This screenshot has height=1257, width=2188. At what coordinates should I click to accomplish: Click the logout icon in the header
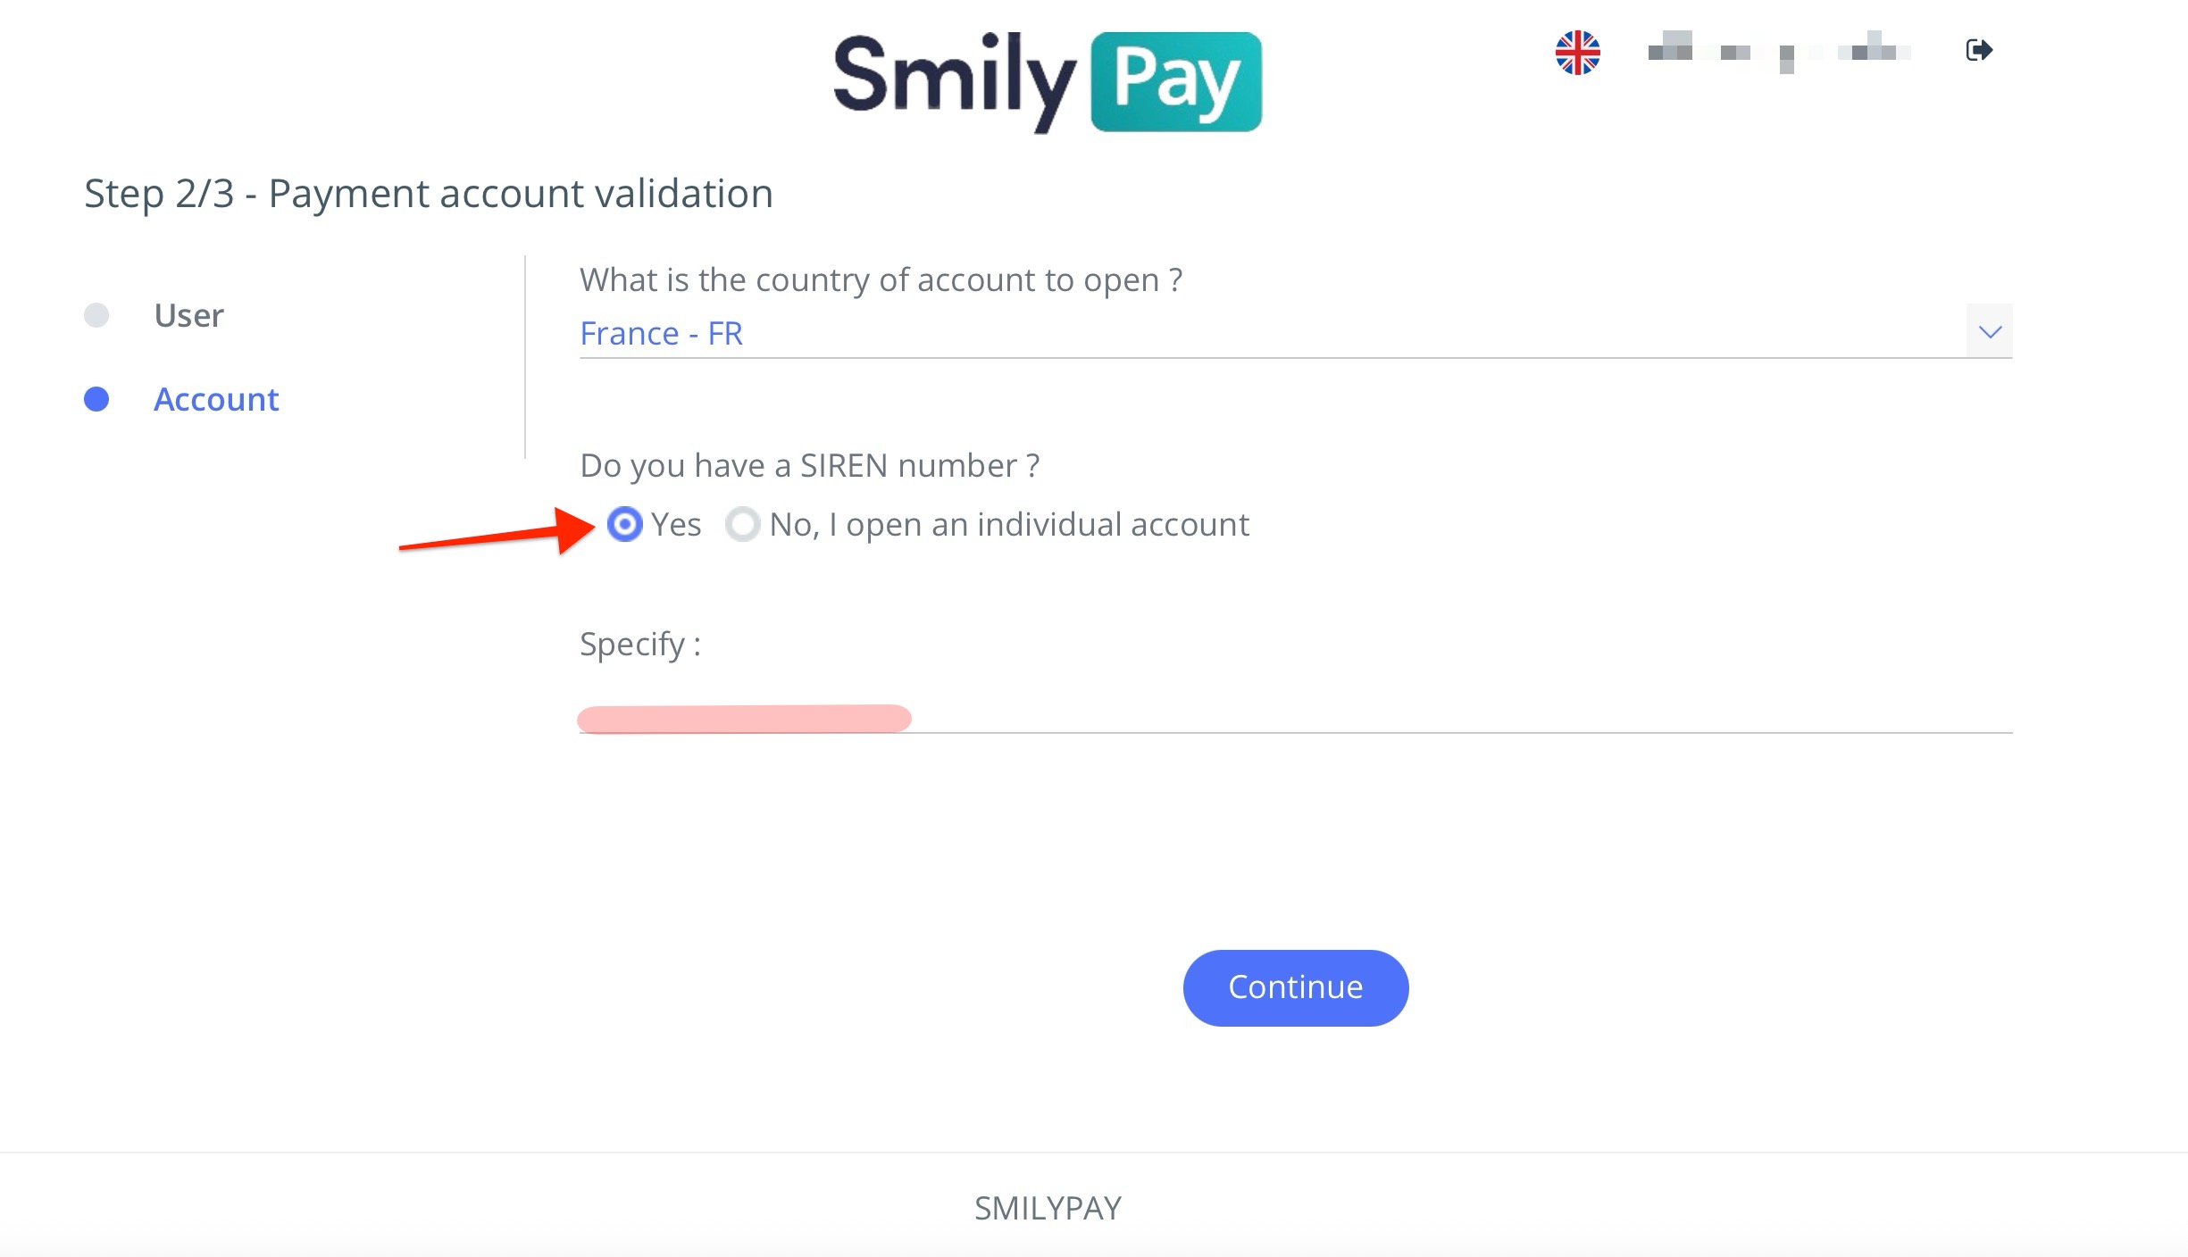pyautogui.click(x=1978, y=50)
